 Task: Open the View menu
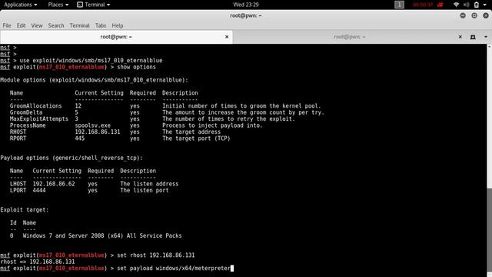[37, 25]
